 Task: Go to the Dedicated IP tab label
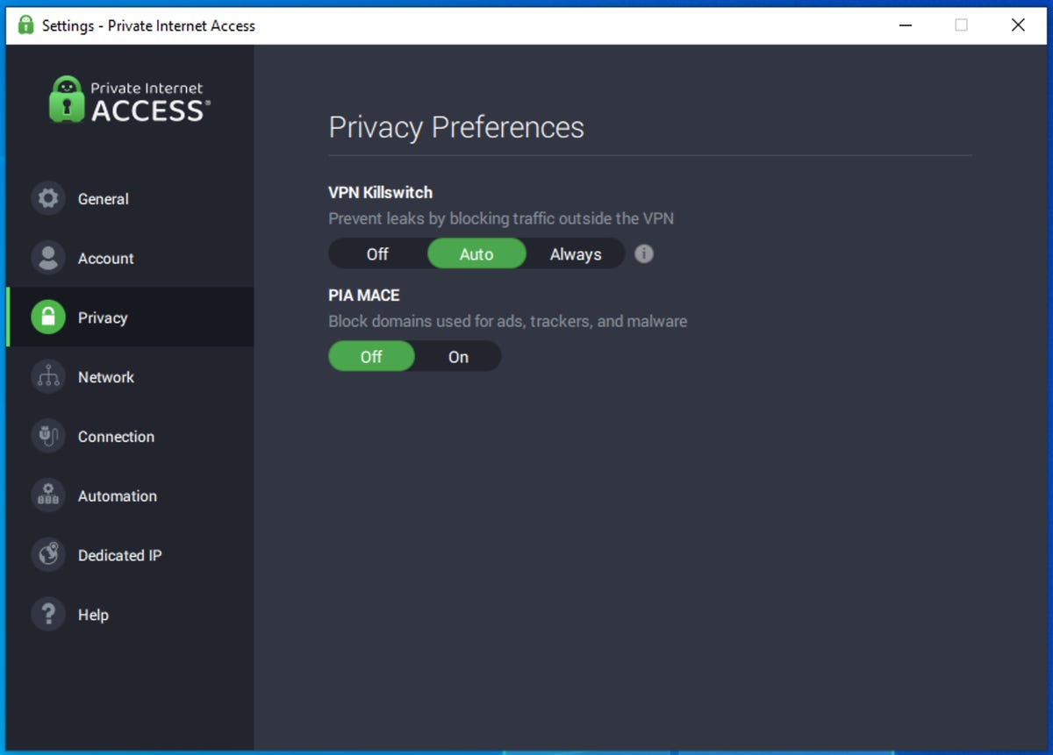pos(119,555)
